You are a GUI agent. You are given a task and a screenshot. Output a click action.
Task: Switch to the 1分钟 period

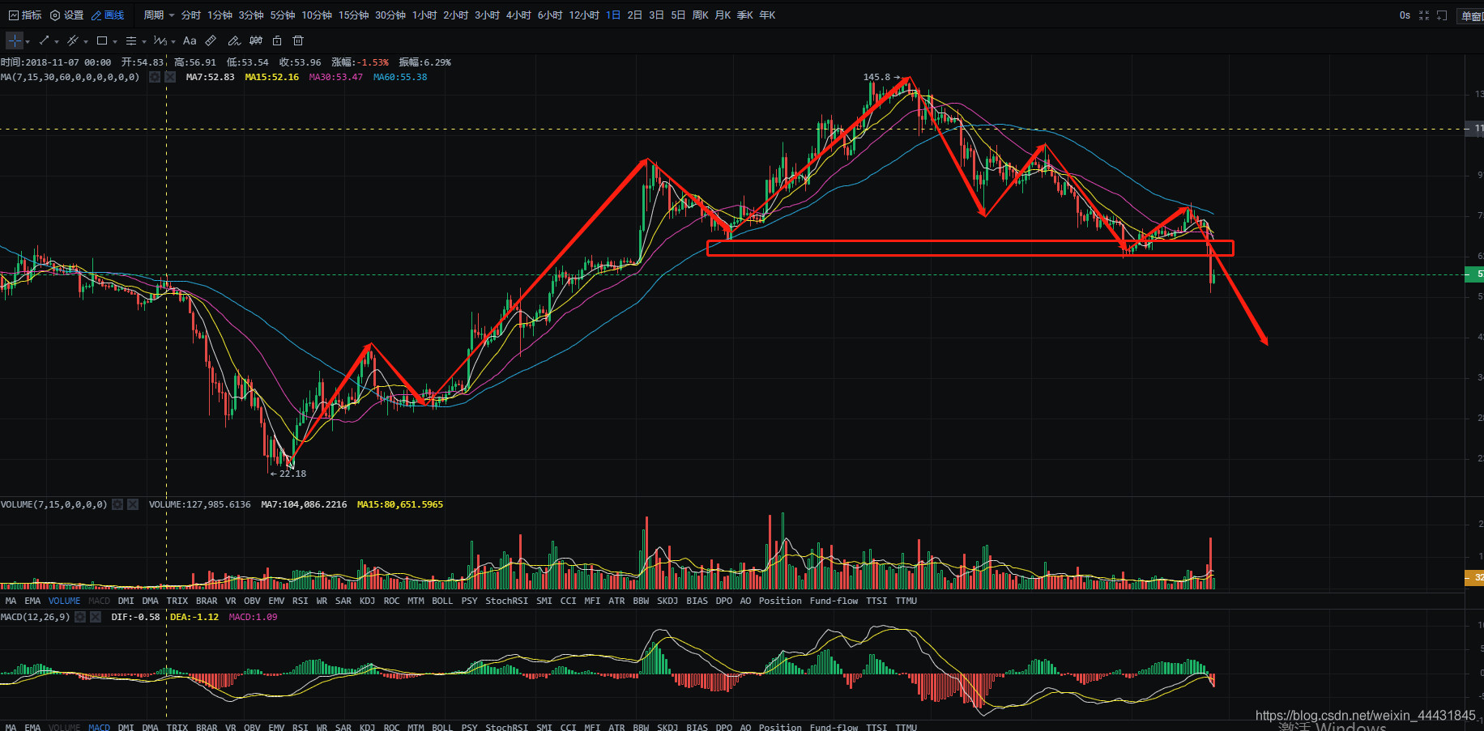(220, 15)
